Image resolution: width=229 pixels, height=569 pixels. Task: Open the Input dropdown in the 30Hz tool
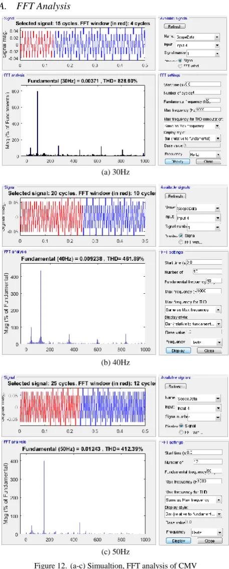point(197,46)
